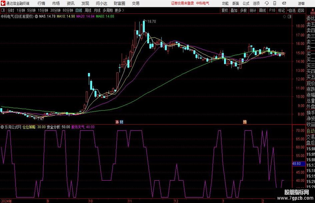This screenshot has height=203, width=315.
Task: Click the MA10: 14.98 indicator label
Action: [x=66, y=16]
